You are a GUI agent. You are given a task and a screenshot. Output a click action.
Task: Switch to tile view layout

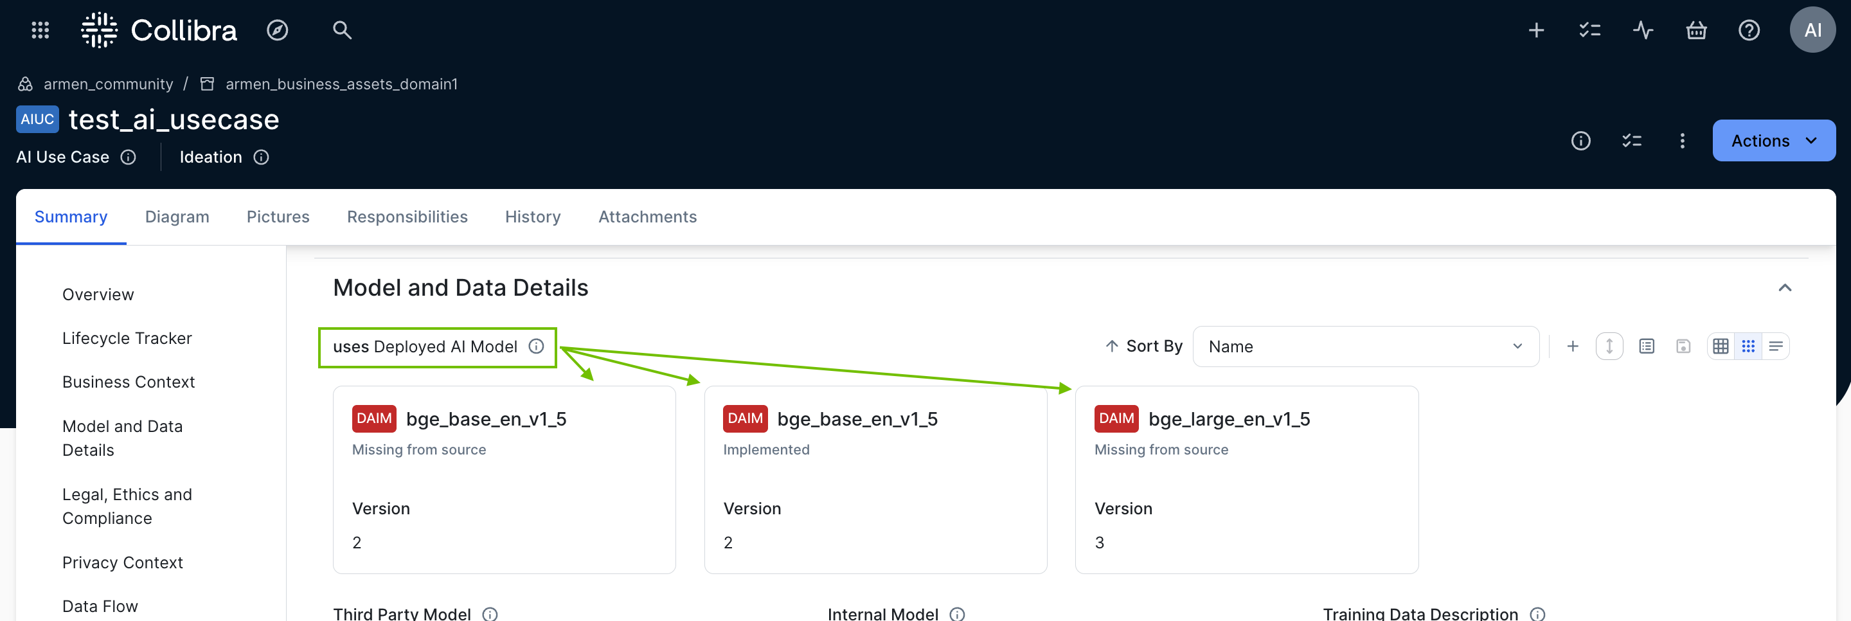point(1748,346)
